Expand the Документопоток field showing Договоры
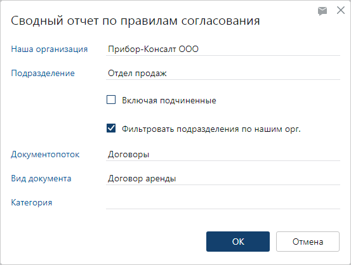351x265 pixels. coord(223,154)
